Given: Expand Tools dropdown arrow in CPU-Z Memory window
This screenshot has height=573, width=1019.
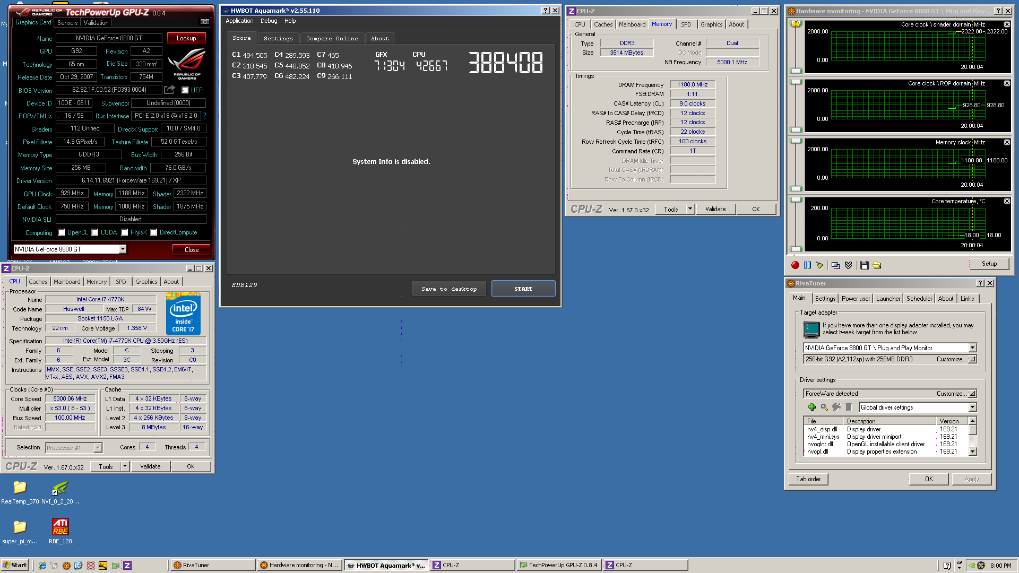Looking at the screenshot, I should click(x=690, y=209).
